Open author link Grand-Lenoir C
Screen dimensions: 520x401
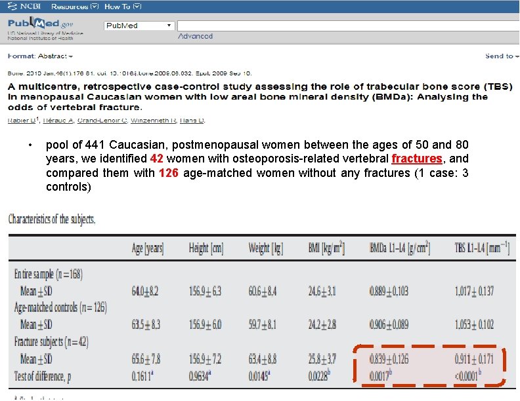102,121
